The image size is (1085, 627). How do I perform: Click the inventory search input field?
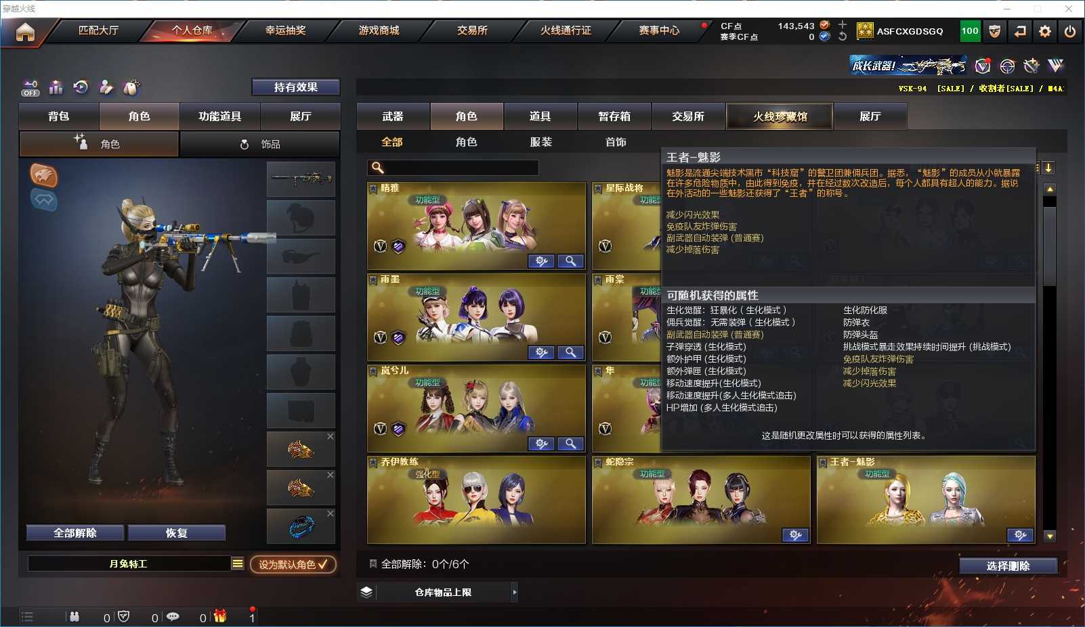pos(453,168)
